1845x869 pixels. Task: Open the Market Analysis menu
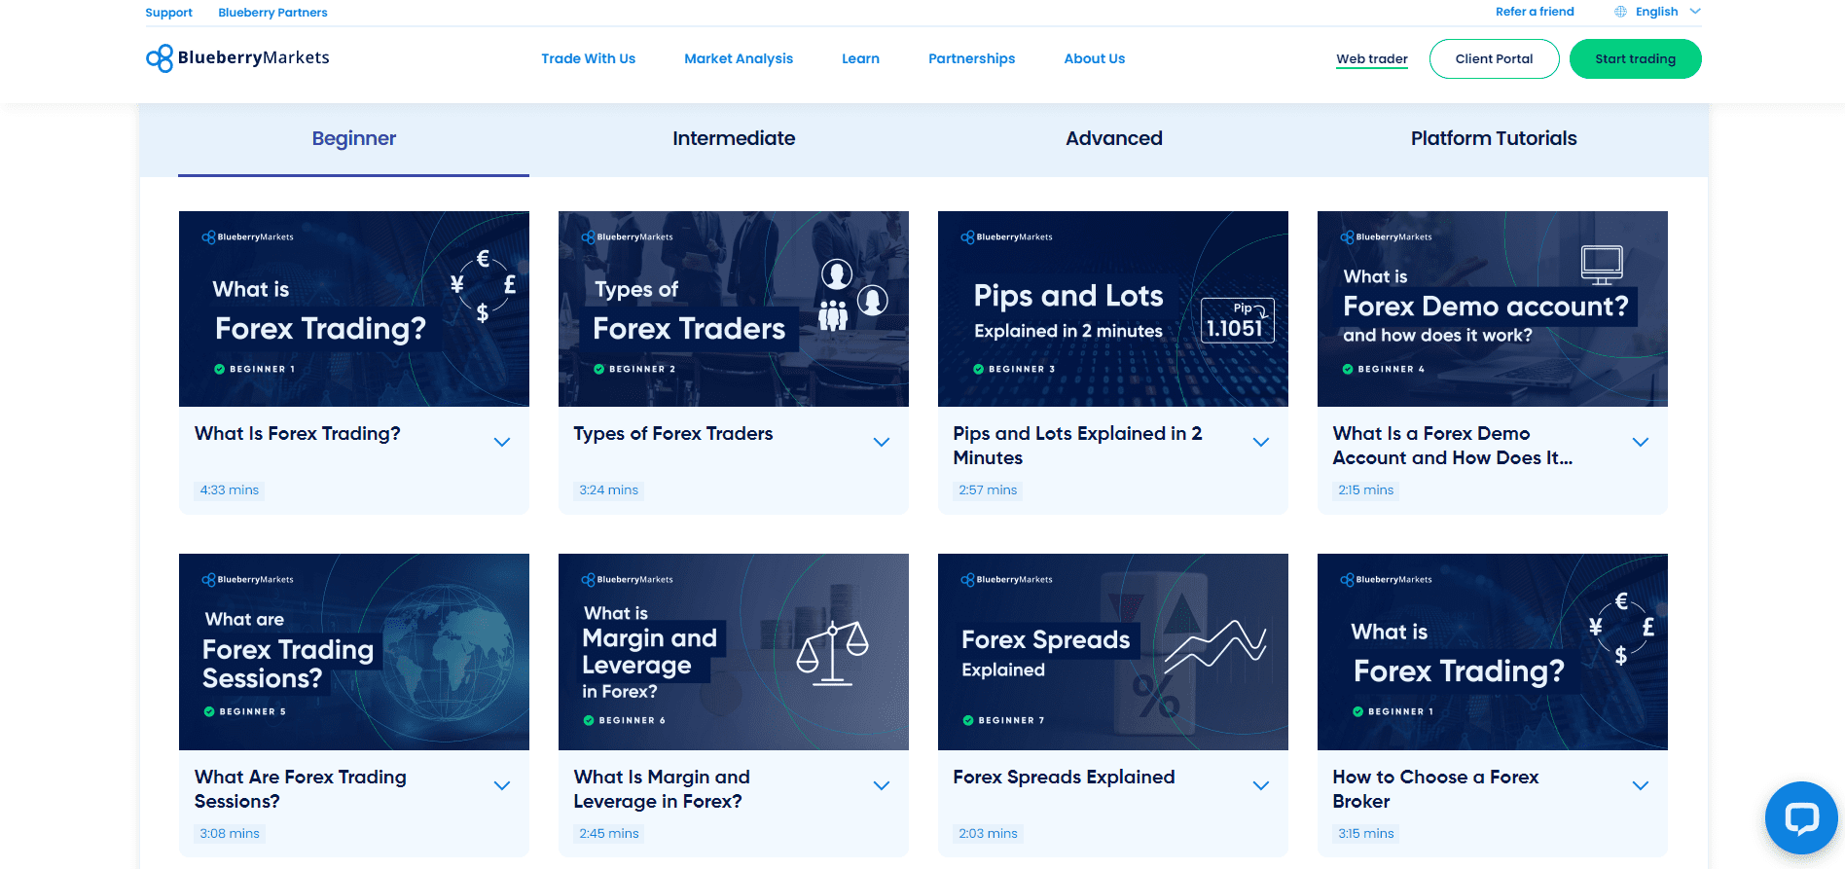pyautogui.click(x=739, y=58)
